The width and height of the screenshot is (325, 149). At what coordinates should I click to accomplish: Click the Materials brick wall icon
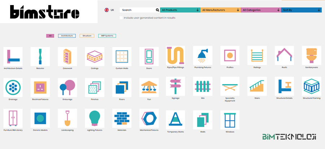[x=122, y=118]
